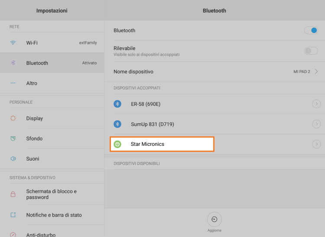Open details arrow for ER-58 (690E)
The image size is (325, 237).
click(x=316, y=104)
